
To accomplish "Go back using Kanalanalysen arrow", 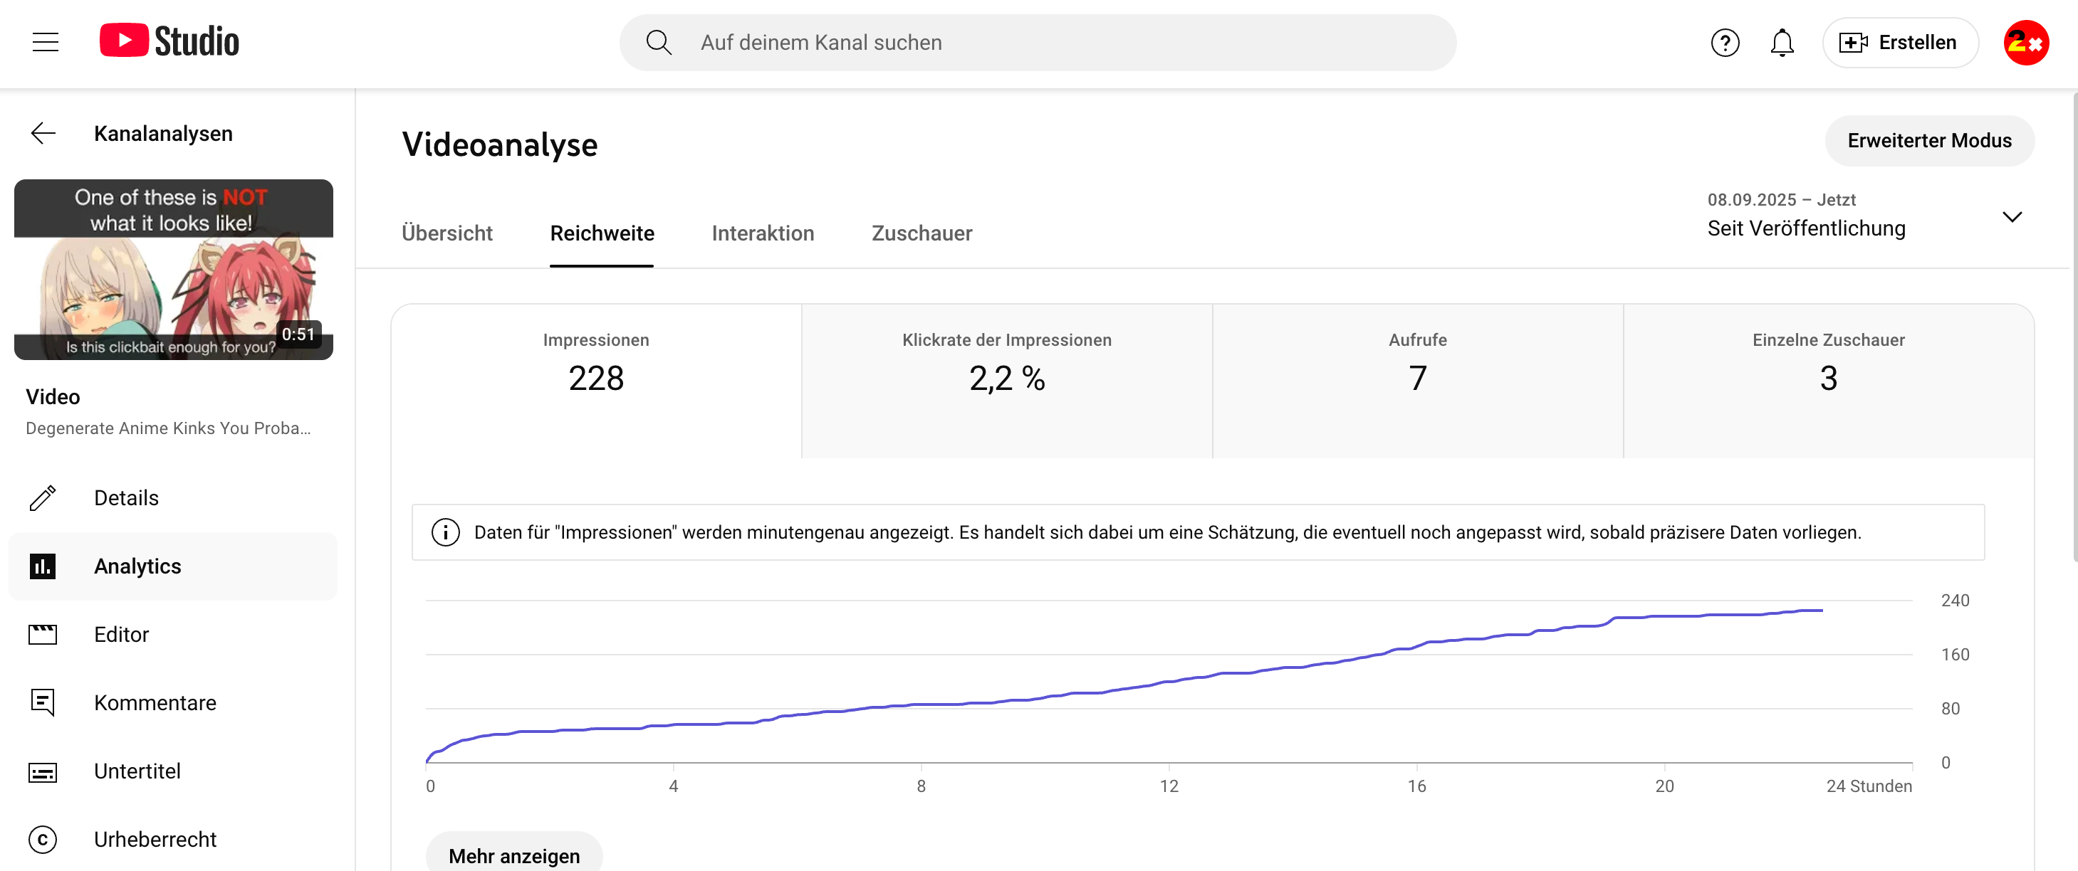I will (x=43, y=134).
